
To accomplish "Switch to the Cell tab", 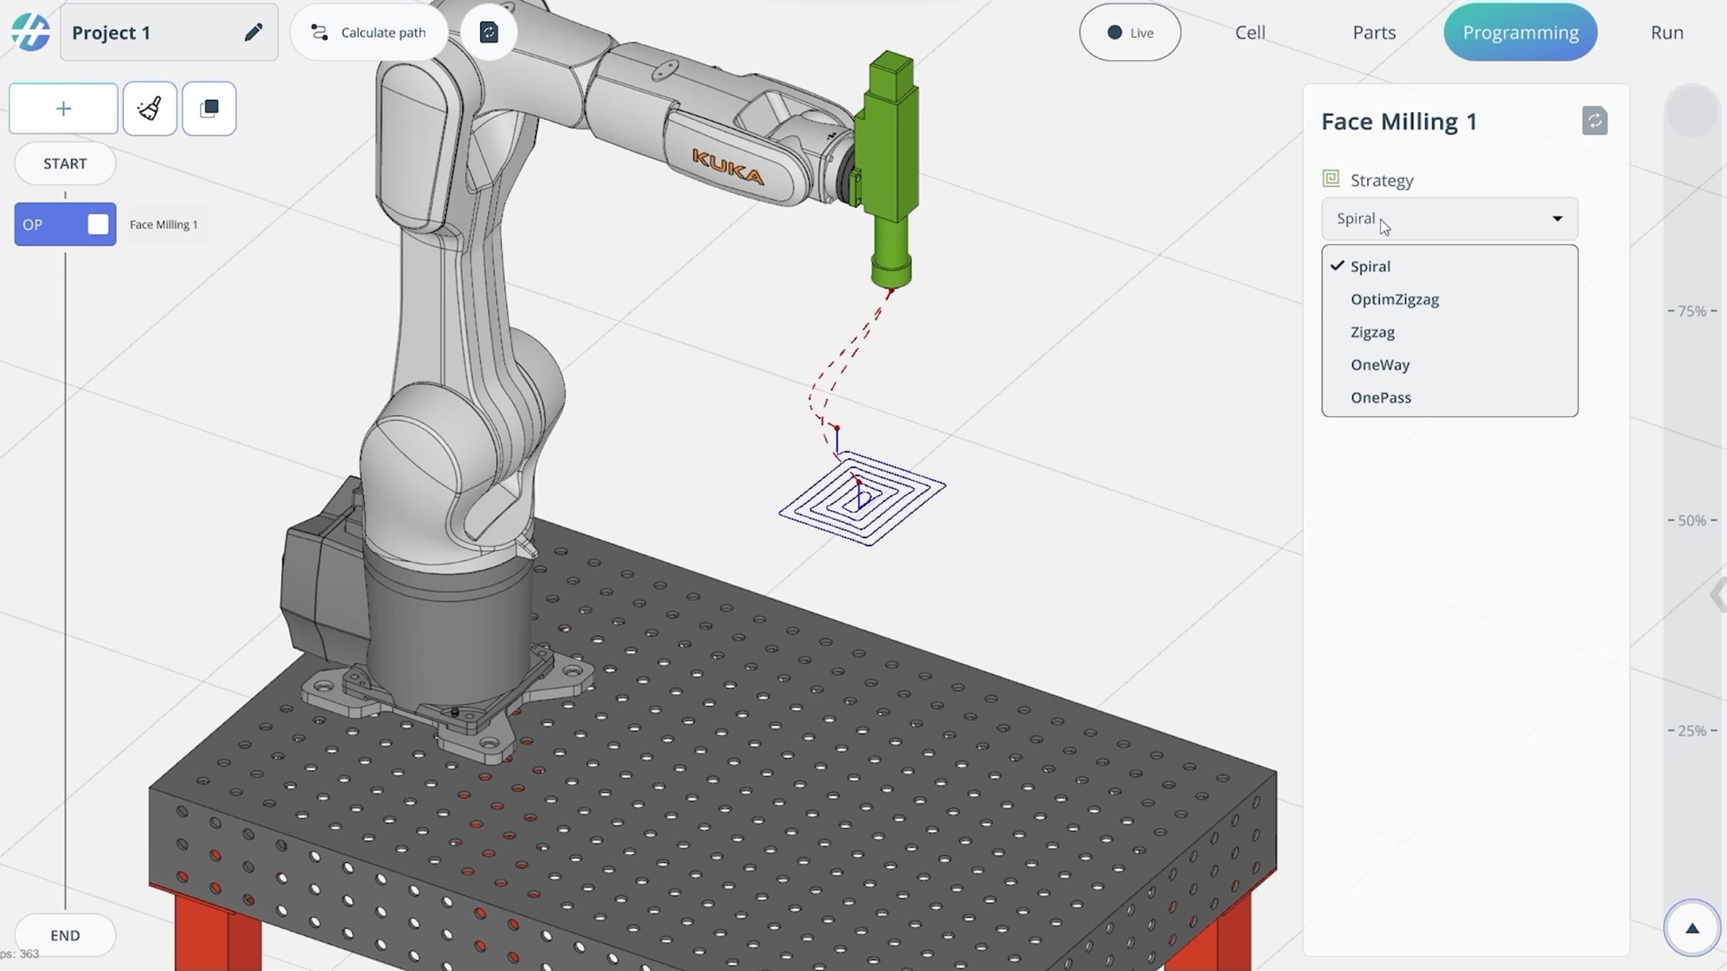I will (1250, 32).
